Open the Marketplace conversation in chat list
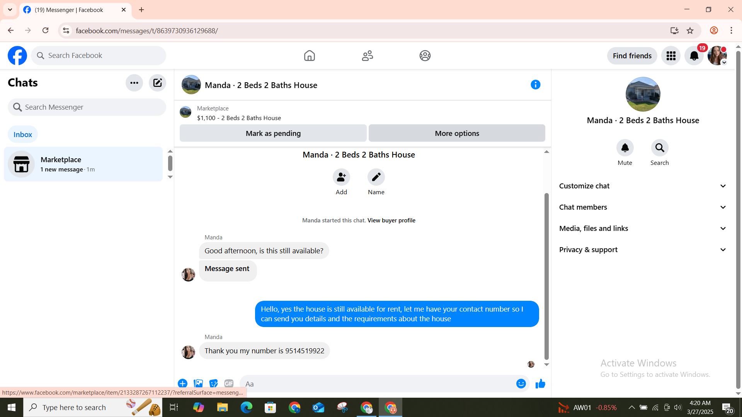This screenshot has height=417, width=742. click(83, 164)
